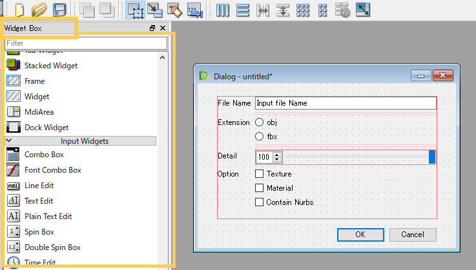Close the Widget Box panel
Screen dimensions: 476x270
[163, 28]
